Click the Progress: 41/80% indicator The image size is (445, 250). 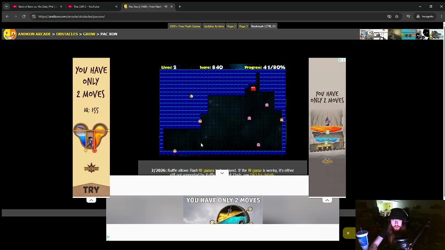tap(265, 67)
